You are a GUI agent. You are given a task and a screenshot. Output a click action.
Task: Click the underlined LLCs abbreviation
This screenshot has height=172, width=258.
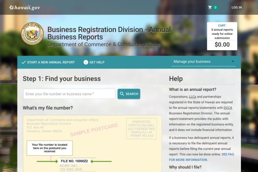[x=192, y=97]
